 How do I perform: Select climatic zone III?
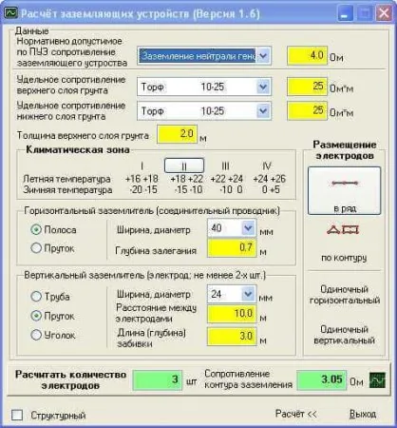coord(225,165)
